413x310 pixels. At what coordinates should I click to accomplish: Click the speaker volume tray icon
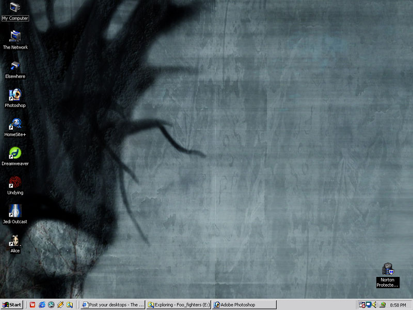point(374,305)
